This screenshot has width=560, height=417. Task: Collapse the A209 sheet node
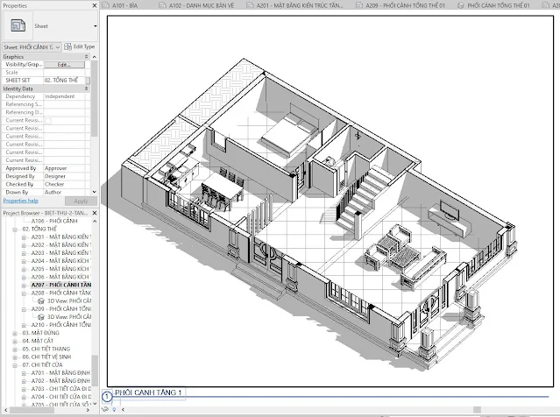[x=24, y=309]
